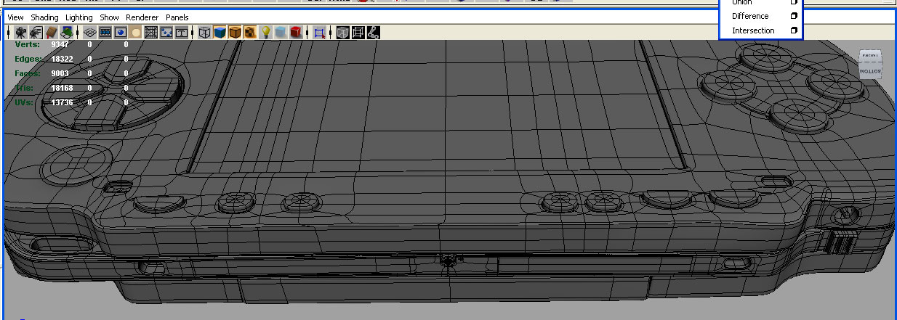Click the Tris count 18168 in HUD

(64, 89)
